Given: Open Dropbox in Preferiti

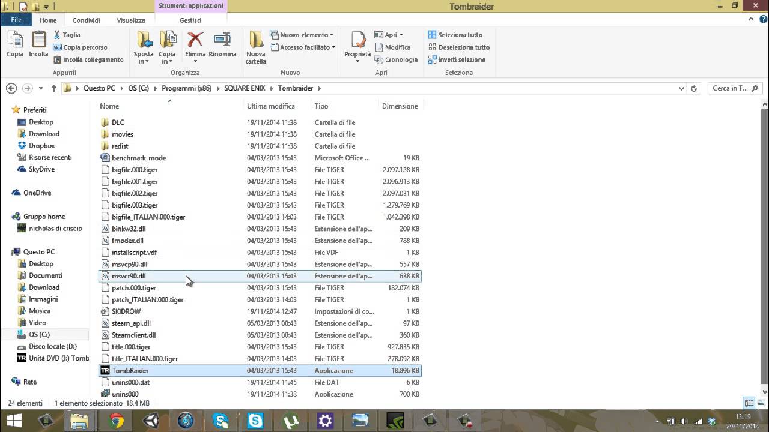Looking at the screenshot, I should pyautogui.click(x=41, y=146).
